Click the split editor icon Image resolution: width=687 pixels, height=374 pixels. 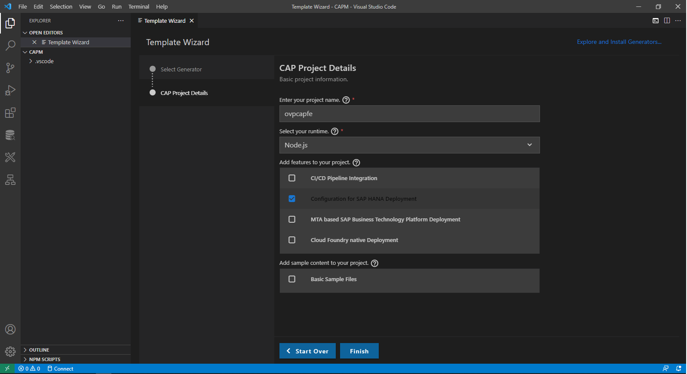coord(667,21)
